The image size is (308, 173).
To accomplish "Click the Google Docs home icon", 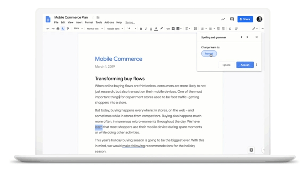I will [x=48, y=19].
